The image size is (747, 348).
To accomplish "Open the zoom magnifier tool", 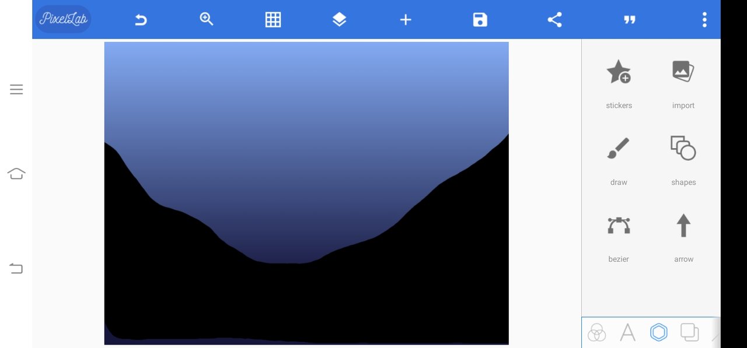I will click(207, 19).
